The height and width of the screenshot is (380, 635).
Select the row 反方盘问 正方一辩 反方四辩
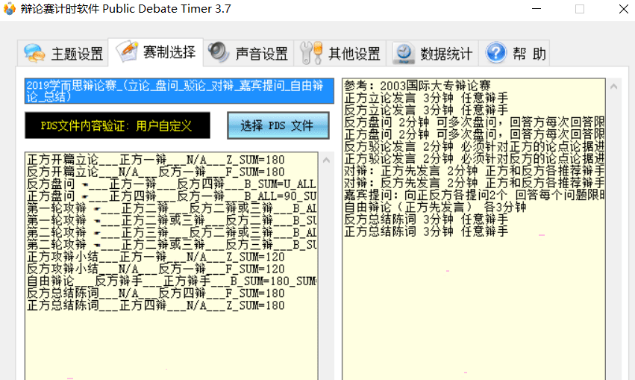coord(172,184)
